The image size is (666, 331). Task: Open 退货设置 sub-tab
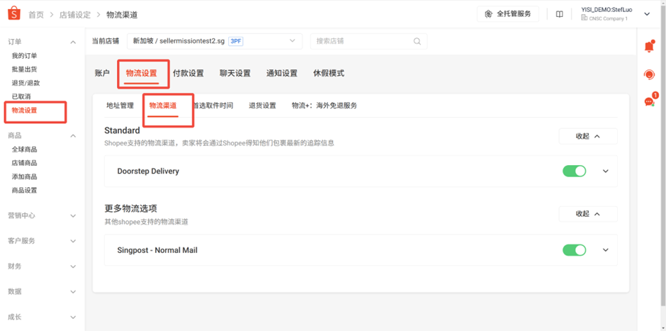[x=262, y=106]
